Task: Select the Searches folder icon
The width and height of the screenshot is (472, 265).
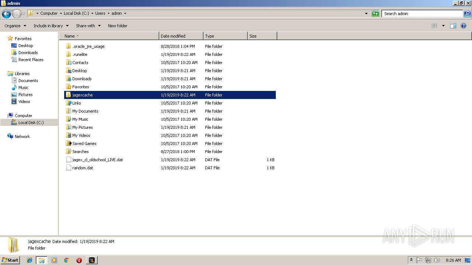Action: (68, 152)
